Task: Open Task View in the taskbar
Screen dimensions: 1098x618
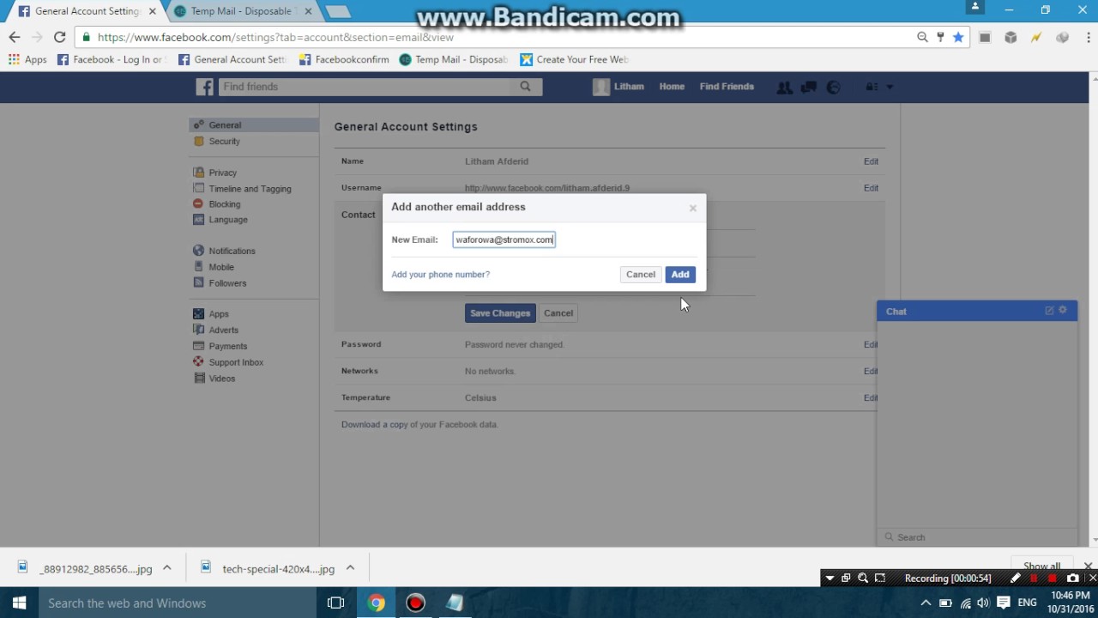Action: pyautogui.click(x=336, y=603)
